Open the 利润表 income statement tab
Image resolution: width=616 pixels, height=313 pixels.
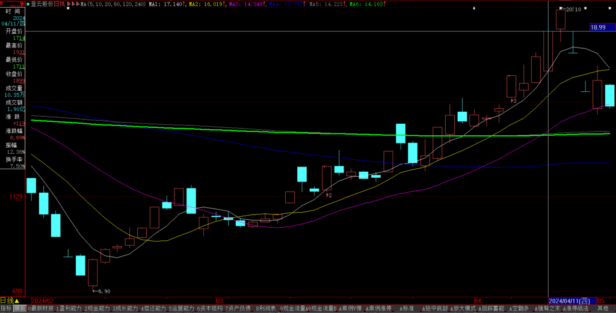click(x=265, y=308)
